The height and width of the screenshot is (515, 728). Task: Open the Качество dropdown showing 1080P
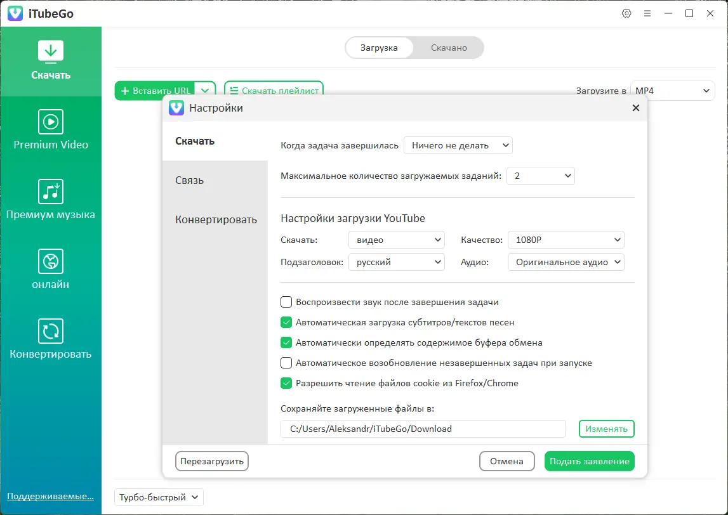click(565, 240)
